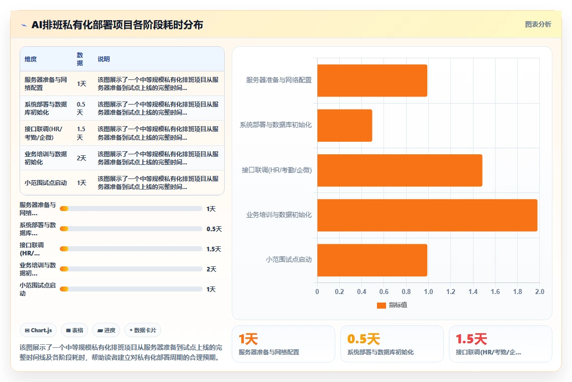This screenshot has height=382, width=572.
Task: Click the 图表分析 label in header
Action: pos(538,25)
